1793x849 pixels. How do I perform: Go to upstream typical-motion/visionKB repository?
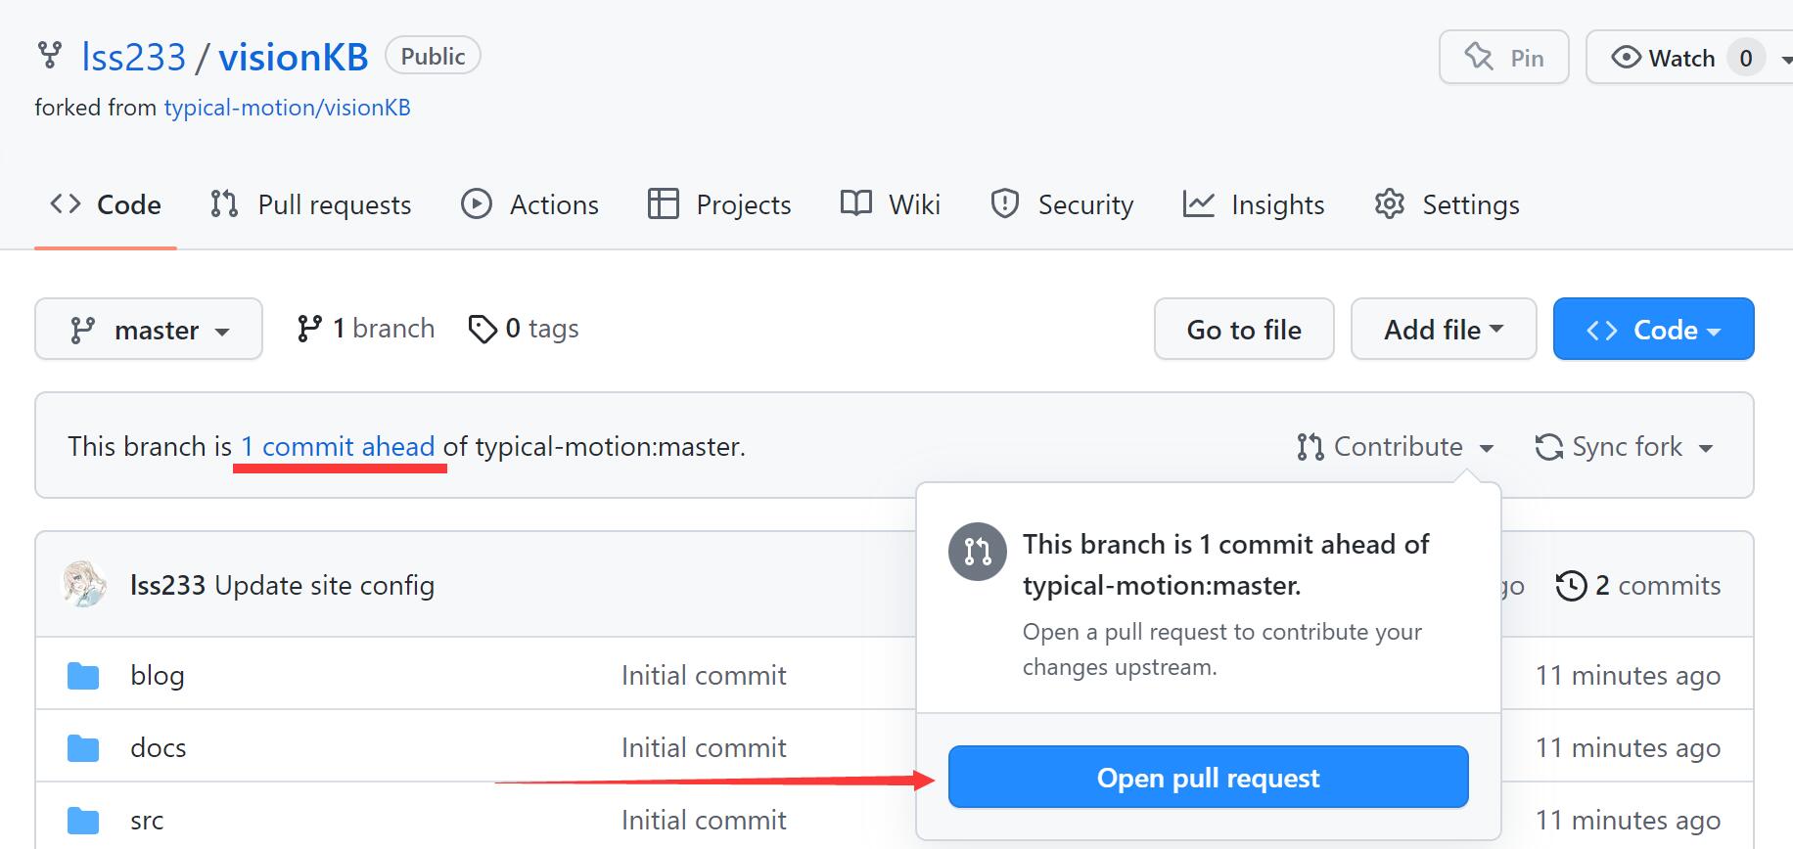(x=287, y=108)
